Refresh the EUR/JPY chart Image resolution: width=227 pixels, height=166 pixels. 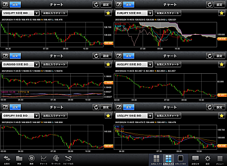(x=210, y=5)
